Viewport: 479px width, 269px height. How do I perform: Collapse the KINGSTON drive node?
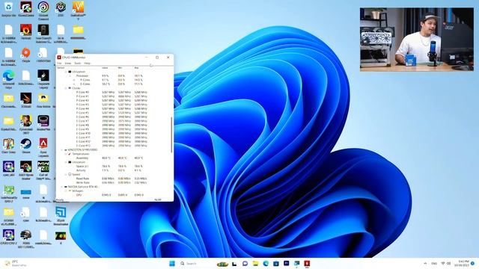coord(61,150)
